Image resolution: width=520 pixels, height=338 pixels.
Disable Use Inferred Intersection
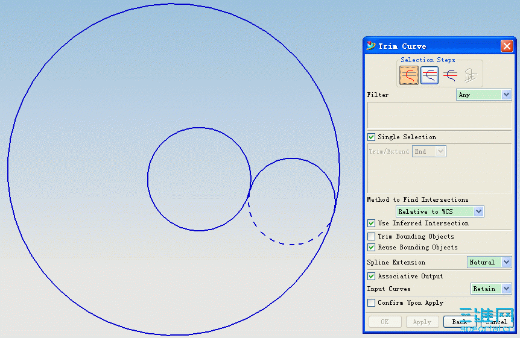tap(372, 223)
